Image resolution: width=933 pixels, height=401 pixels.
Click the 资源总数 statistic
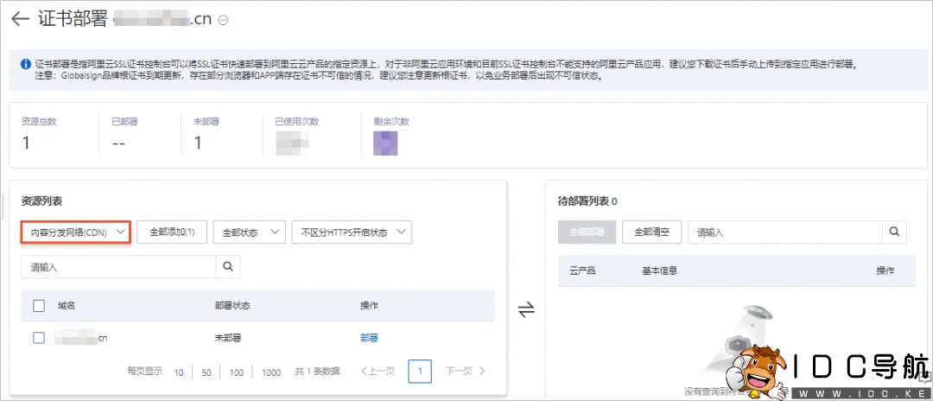[x=39, y=134]
